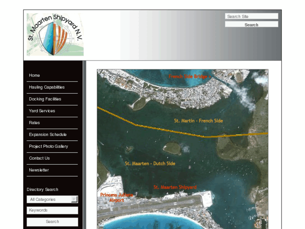The width and height of the screenshot is (305, 229).
Task: Click the Directory Search heading text
Action: 42,190
